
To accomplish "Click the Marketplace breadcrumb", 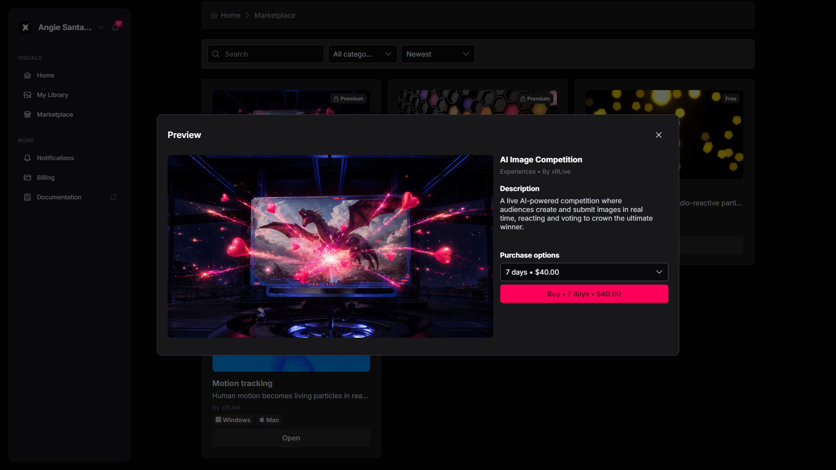I will tap(275, 15).
